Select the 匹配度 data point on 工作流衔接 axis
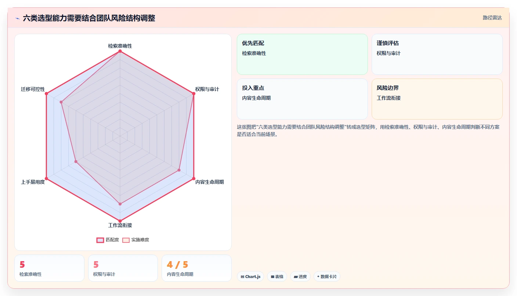The height and width of the screenshot is (296, 517). coord(120,221)
